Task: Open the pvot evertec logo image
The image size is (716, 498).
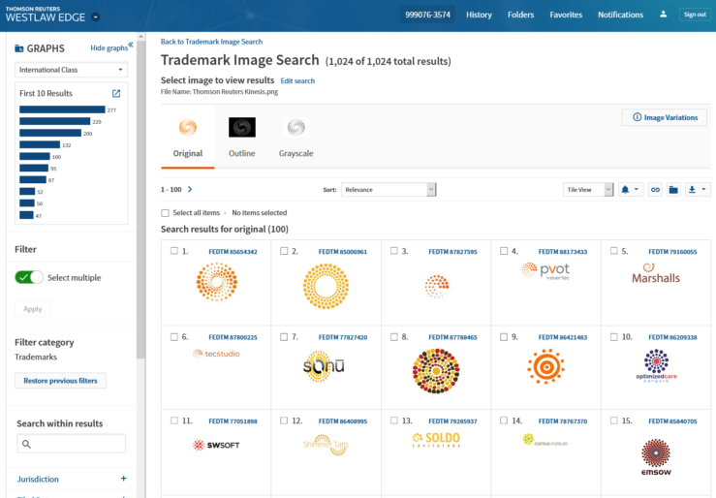Action: pos(545,271)
